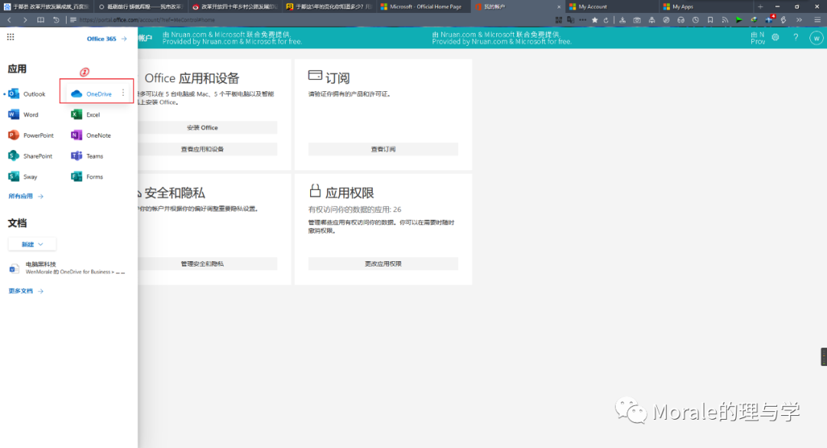Open the clock history toolbar icon

(695, 20)
